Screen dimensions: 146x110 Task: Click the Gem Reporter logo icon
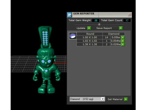pos(69,15)
